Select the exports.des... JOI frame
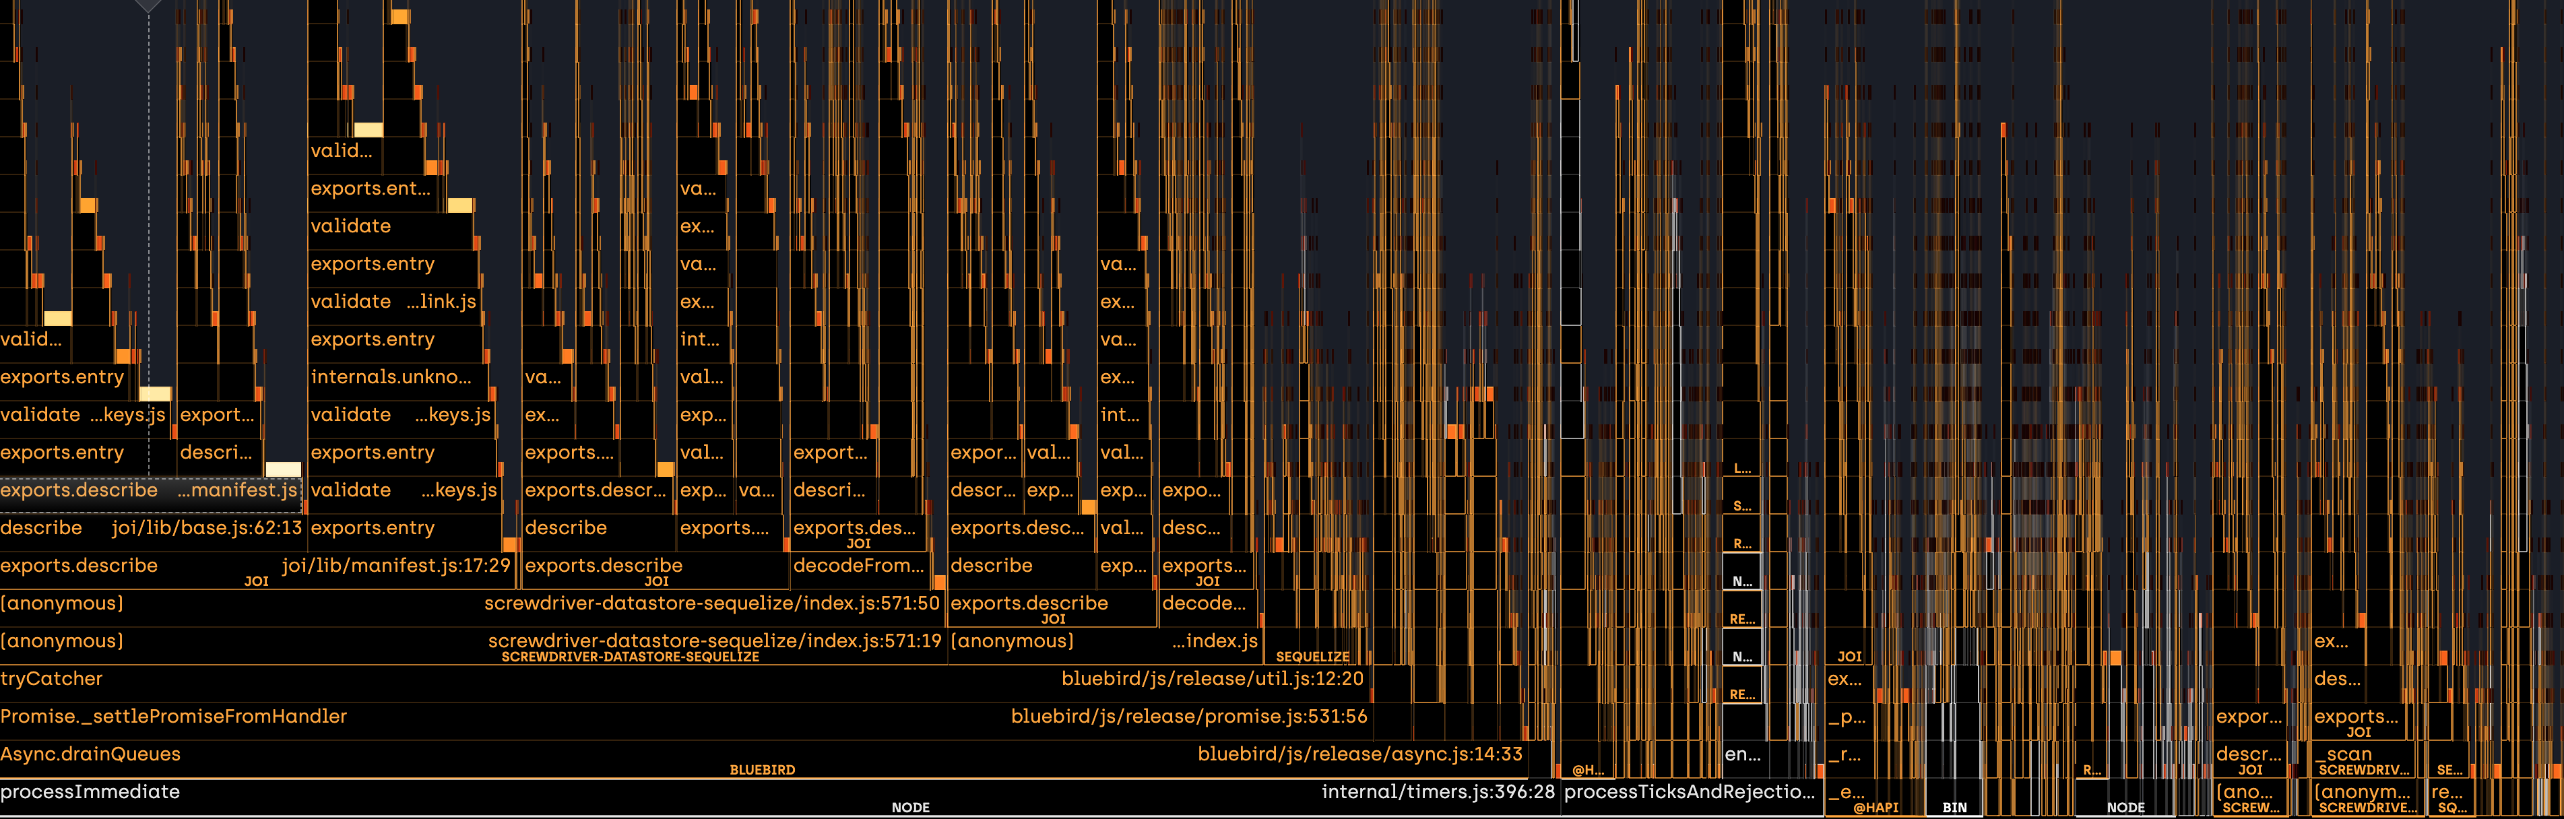The width and height of the screenshot is (2564, 819). coord(858,532)
